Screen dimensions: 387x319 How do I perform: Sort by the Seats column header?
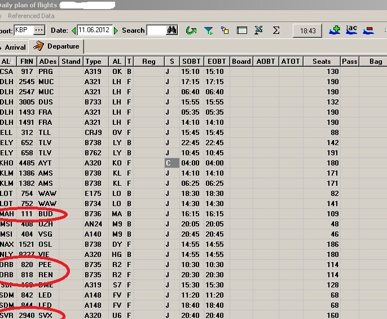click(321, 62)
